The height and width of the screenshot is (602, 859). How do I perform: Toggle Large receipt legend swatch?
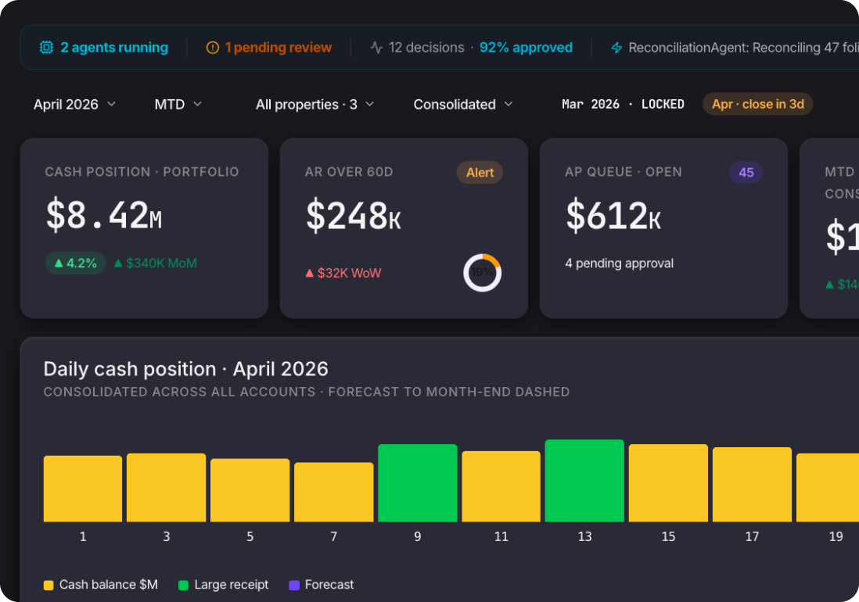pyautogui.click(x=184, y=585)
